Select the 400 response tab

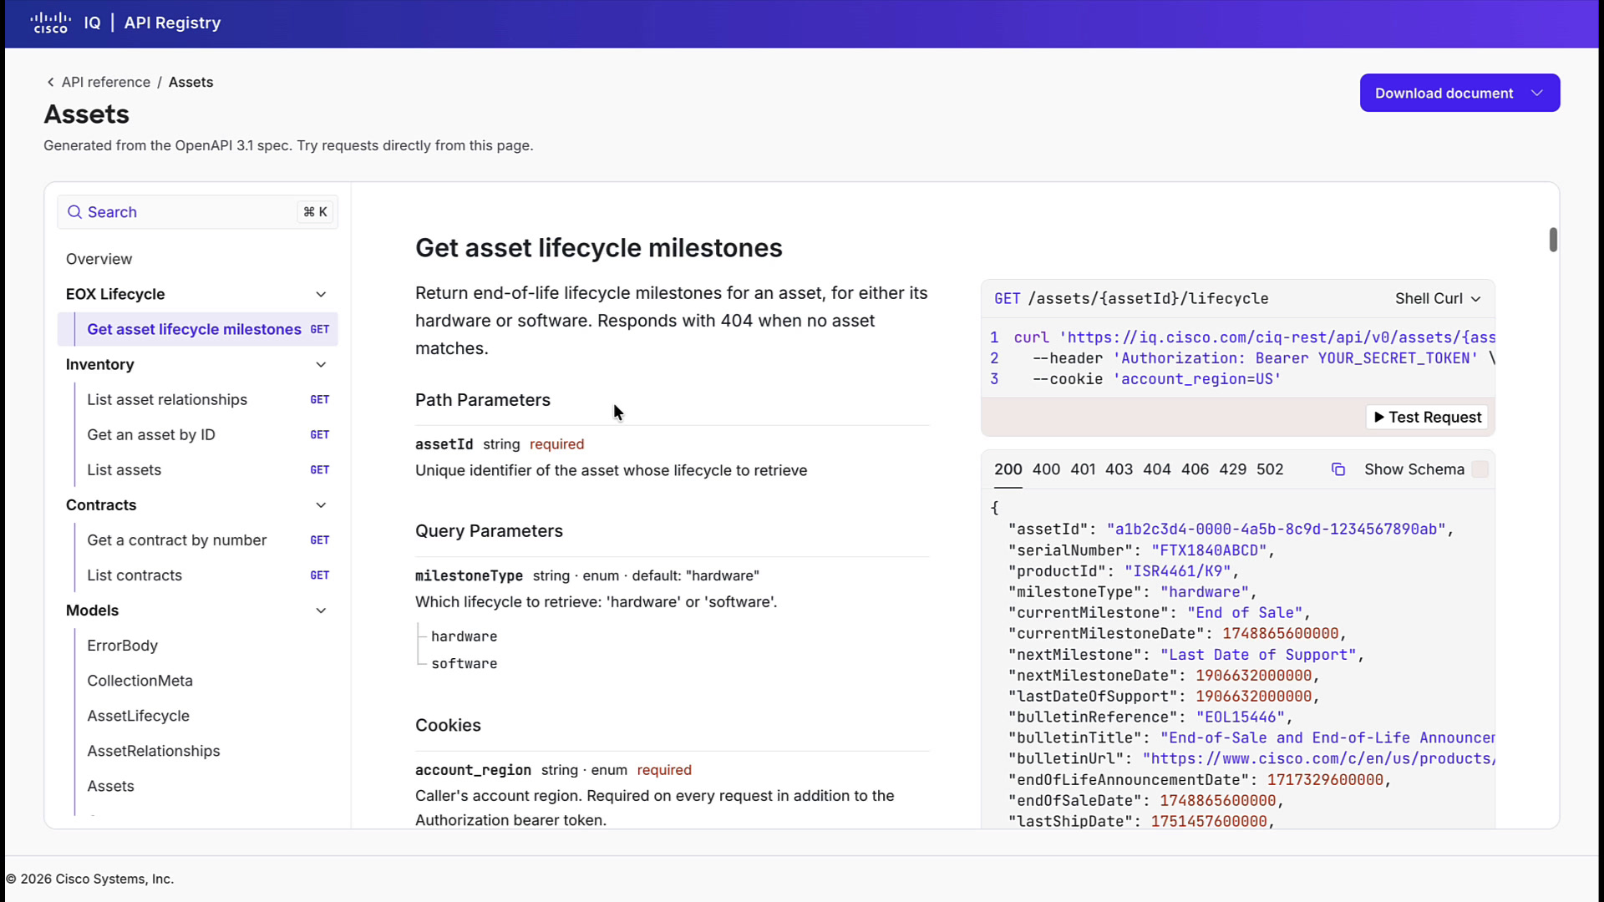[1046, 469]
